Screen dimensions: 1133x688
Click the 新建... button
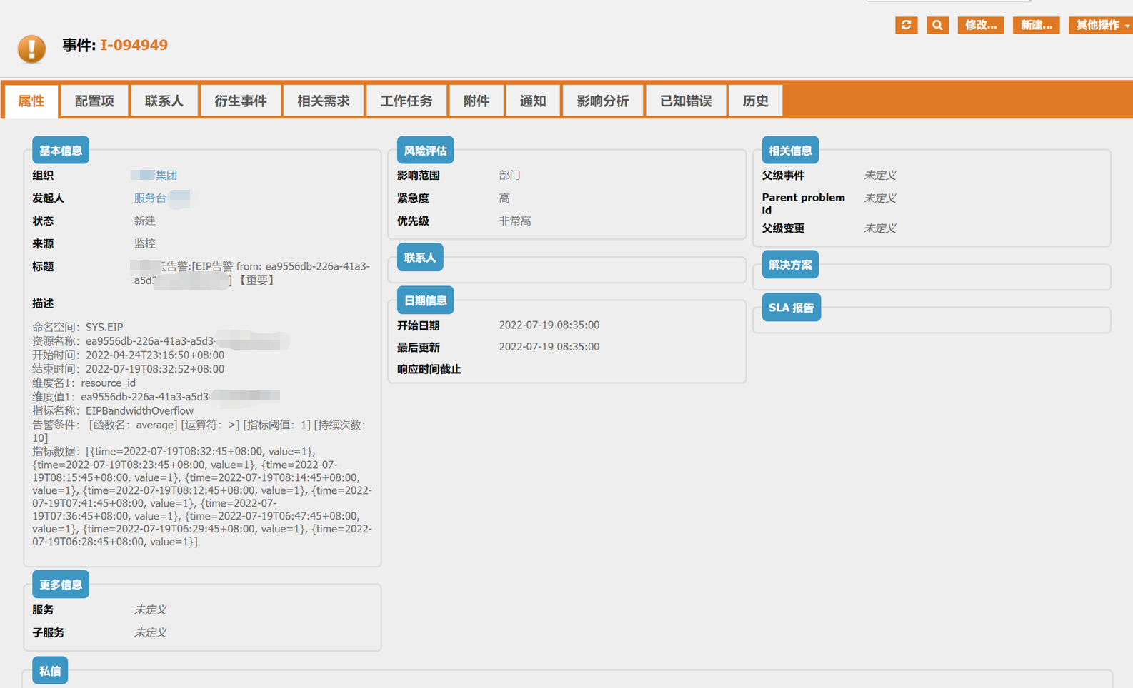click(1036, 25)
